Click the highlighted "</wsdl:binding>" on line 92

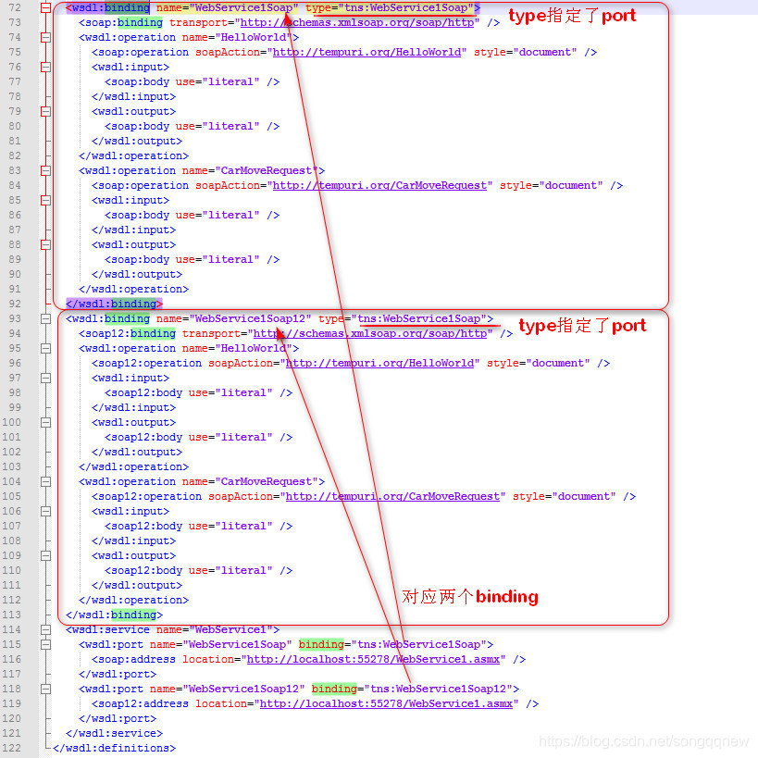(115, 304)
